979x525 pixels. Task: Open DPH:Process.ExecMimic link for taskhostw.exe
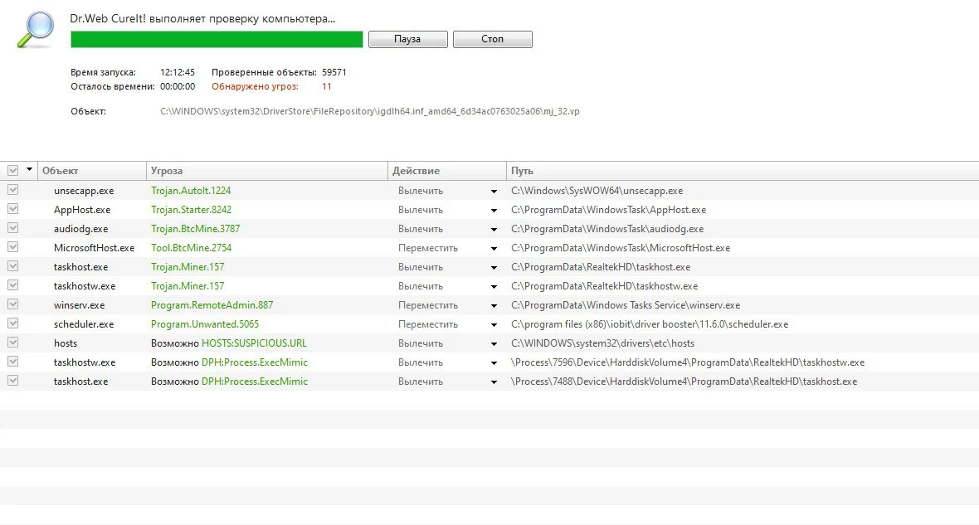click(x=255, y=362)
